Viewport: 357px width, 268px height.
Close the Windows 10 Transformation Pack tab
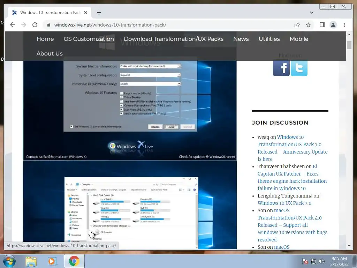86,13
